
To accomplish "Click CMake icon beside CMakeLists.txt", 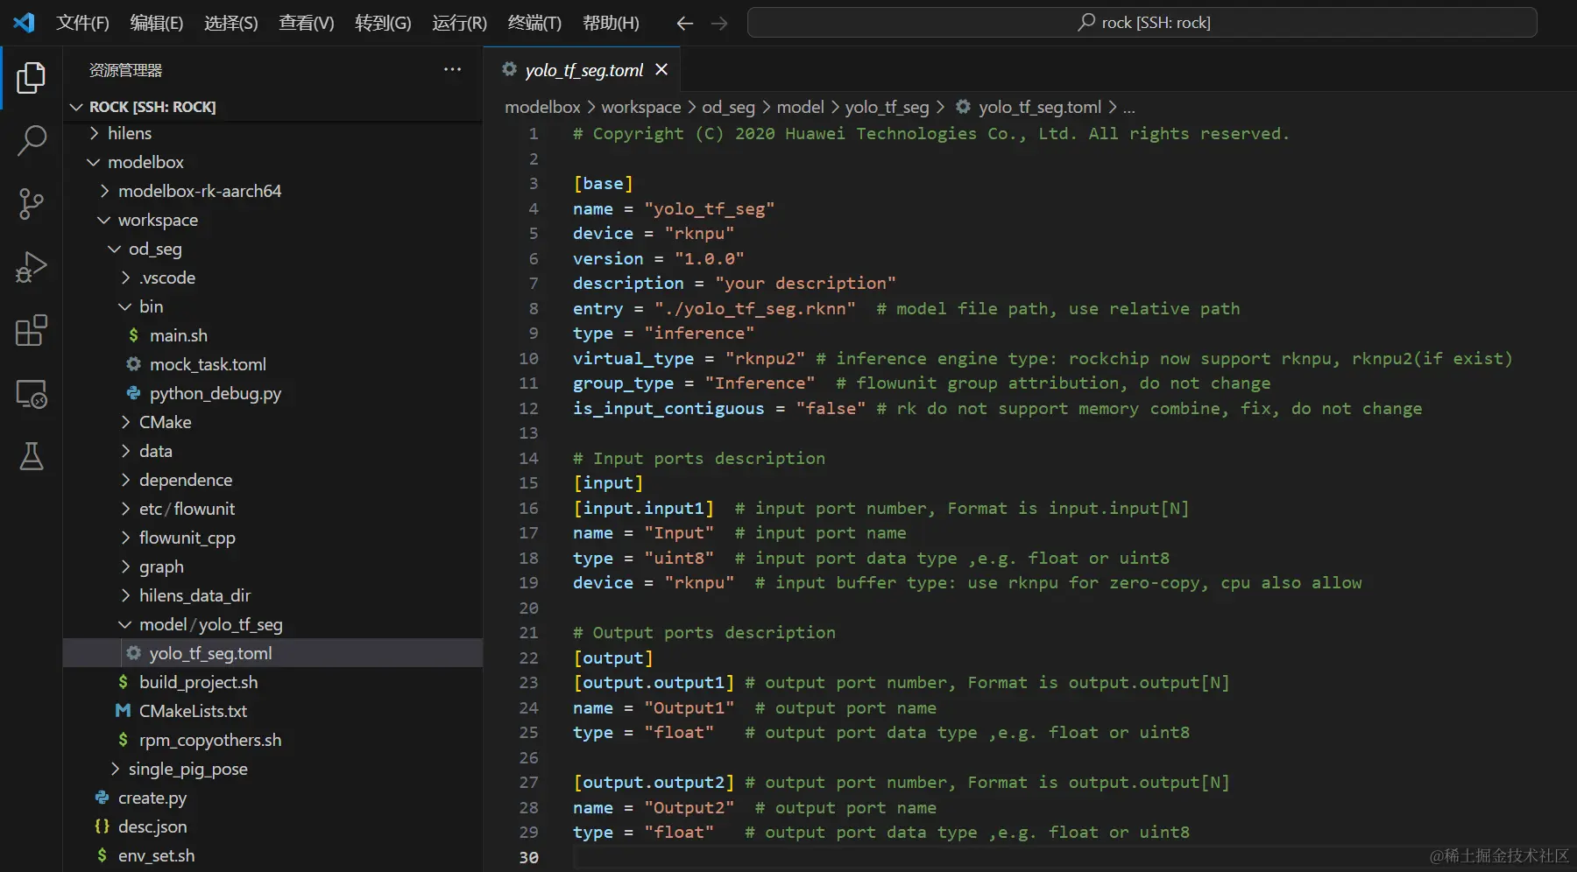I will point(123,711).
